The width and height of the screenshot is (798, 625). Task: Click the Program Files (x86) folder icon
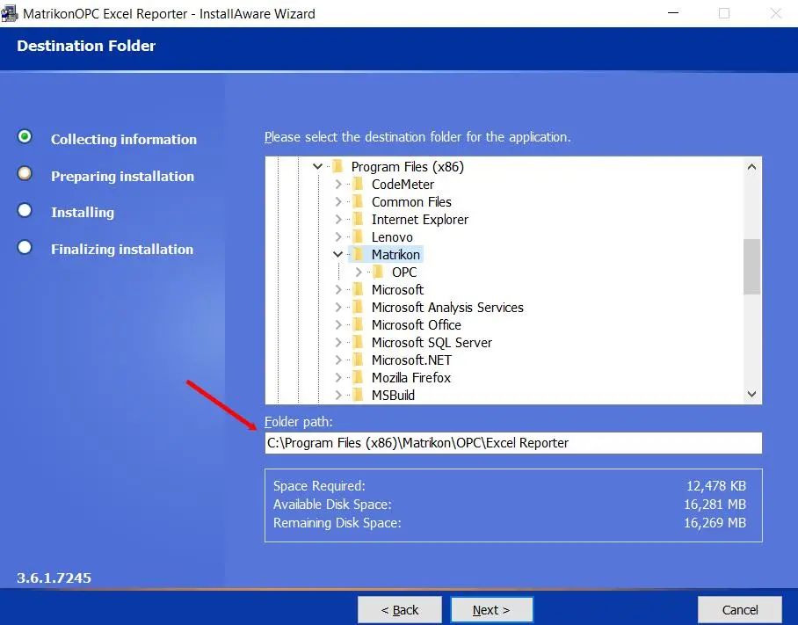coord(337,166)
